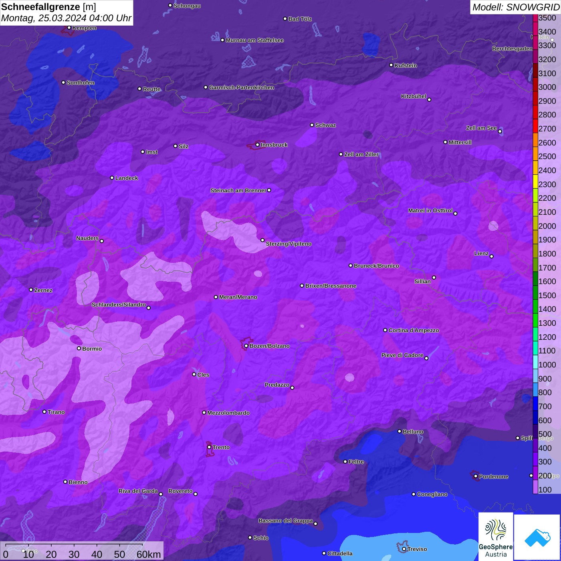
Task: Pick the bright red 2700 legend swatch
Action: pyautogui.click(x=535, y=126)
